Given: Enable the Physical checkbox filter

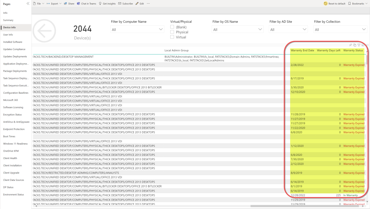Looking at the screenshot, I should click(172, 32).
